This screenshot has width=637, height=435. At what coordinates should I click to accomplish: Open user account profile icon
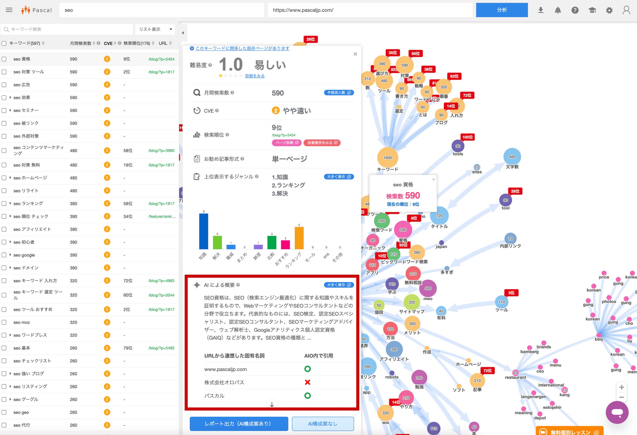coord(626,10)
